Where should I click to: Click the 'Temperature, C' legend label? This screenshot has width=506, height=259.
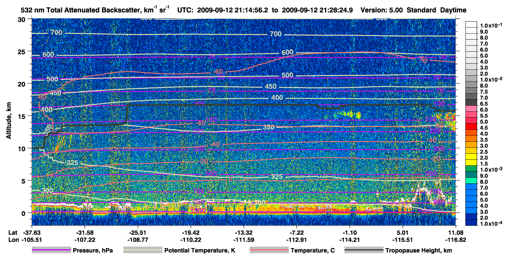coord(313,251)
